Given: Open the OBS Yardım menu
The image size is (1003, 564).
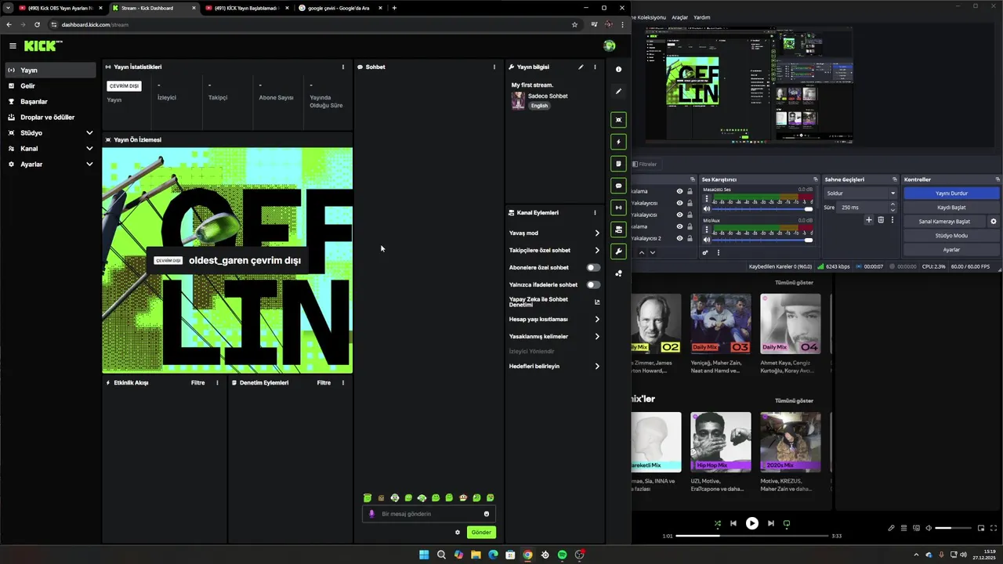Looking at the screenshot, I should 701,17.
